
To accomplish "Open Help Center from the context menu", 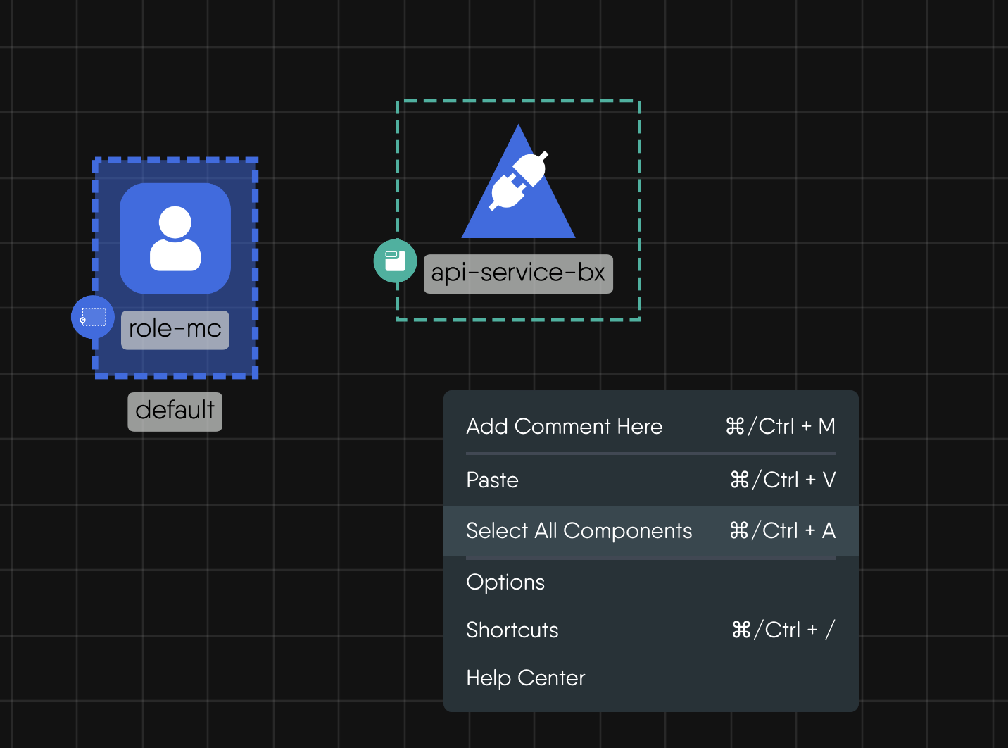I will 525,678.
